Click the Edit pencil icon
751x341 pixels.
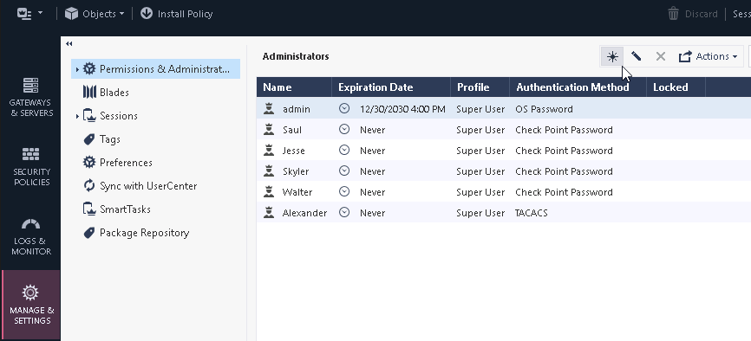pos(636,56)
